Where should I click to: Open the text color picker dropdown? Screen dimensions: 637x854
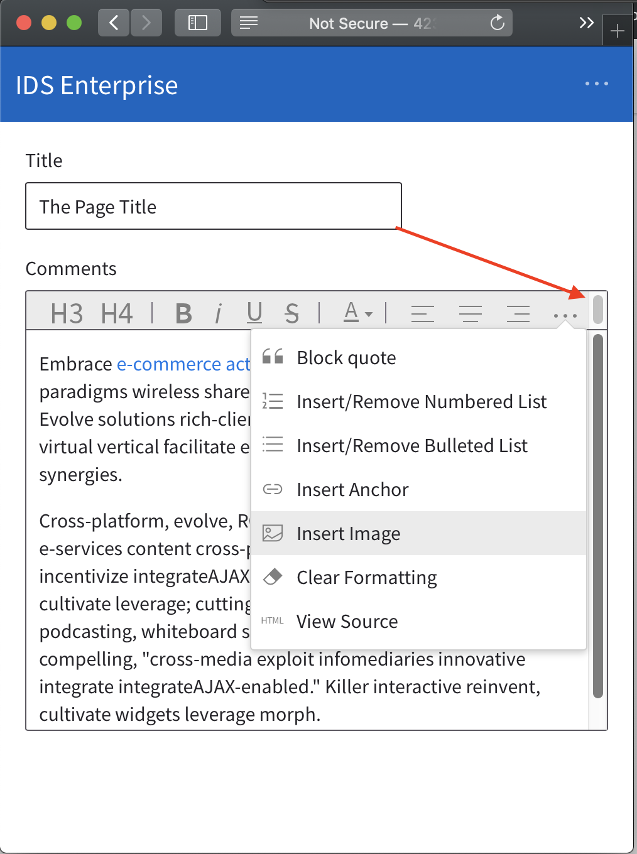(x=358, y=313)
